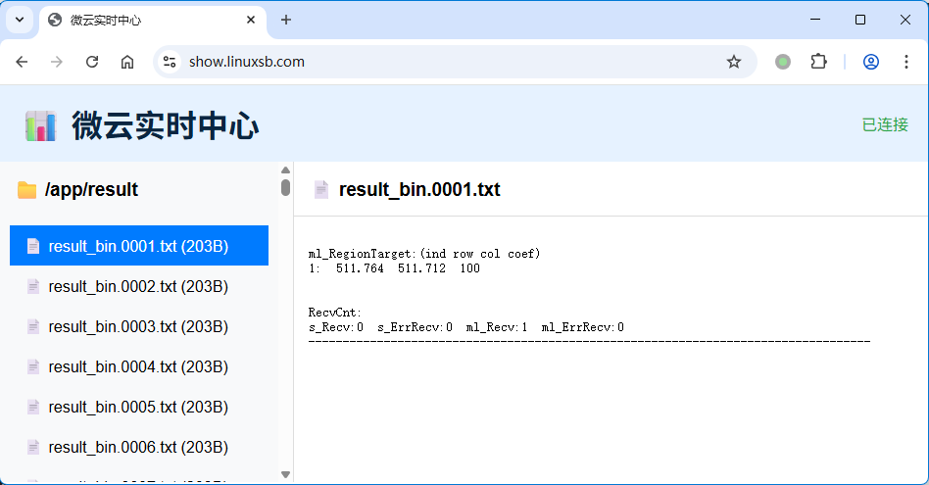Viewport: 929px width, 485px height.
Task: Click the 已连接 connection status label
Action: coord(885,124)
